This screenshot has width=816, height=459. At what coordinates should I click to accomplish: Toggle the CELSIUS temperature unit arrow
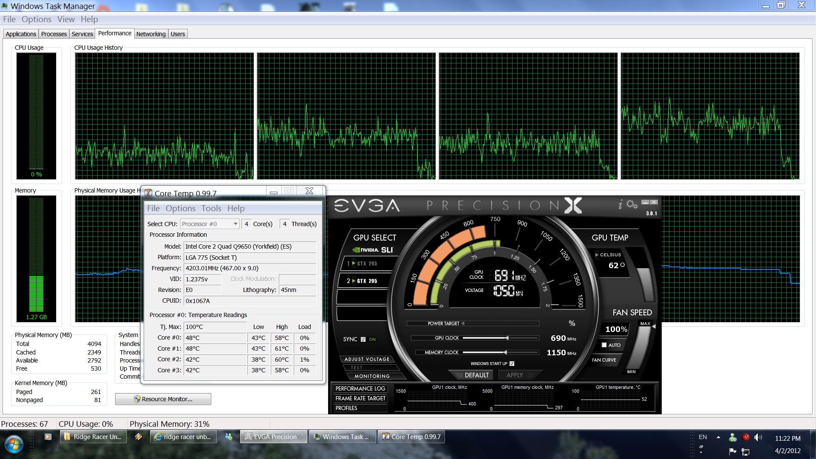click(x=597, y=255)
